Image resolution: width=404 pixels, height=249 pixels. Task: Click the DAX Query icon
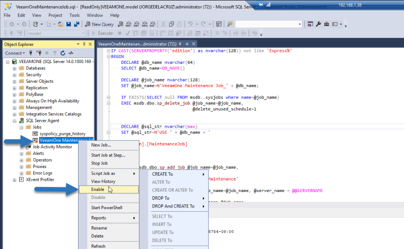click(153, 24)
